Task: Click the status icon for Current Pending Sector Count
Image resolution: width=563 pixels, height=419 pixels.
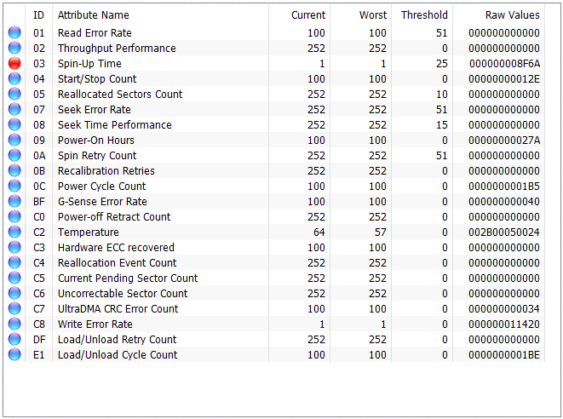Action: (x=14, y=278)
